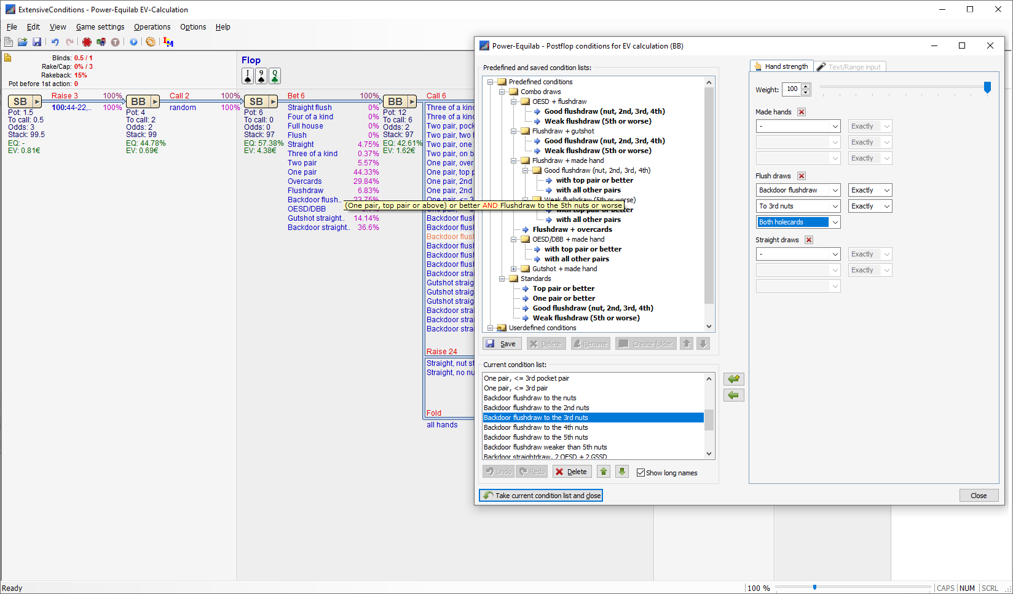Click the arrow on the second BB action box
This screenshot has width=1013, height=594.
pyautogui.click(x=412, y=101)
